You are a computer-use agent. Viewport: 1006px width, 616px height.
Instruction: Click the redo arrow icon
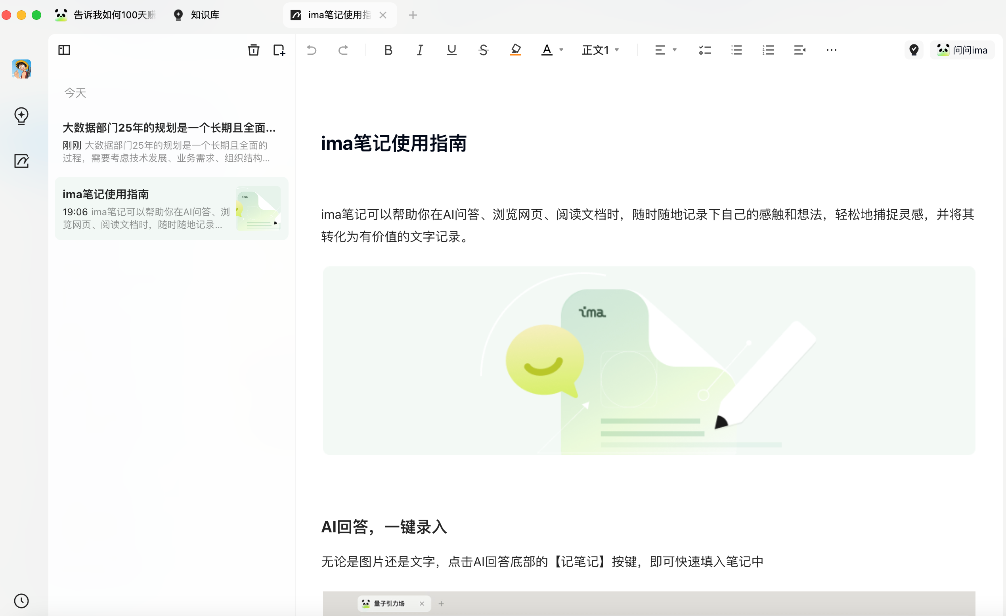pos(343,50)
